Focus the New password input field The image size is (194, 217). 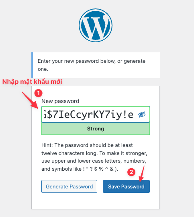click(96, 114)
